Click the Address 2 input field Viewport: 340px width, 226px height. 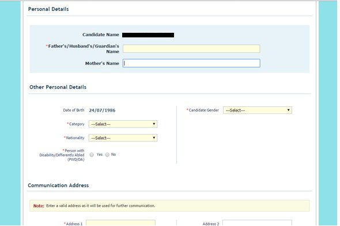pos(257,223)
